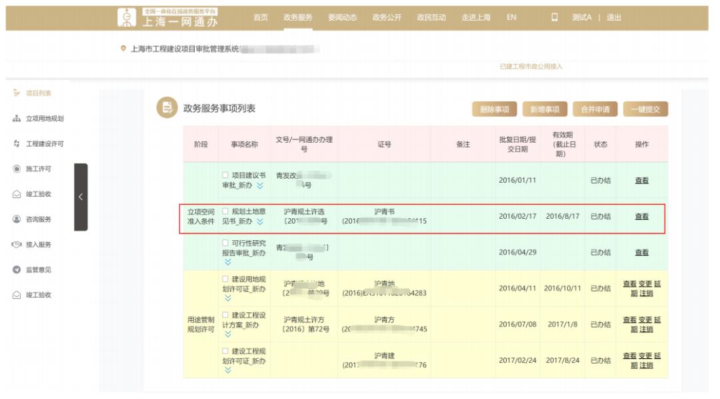Select the 建设工程设计方案_新办 checkbox
This screenshot has height=399, width=720.
[x=225, y=315]
